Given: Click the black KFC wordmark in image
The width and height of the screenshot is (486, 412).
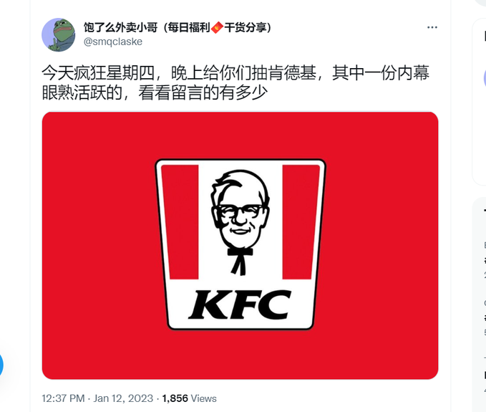Looking at the screenshot, I should [x=240, y=305].
